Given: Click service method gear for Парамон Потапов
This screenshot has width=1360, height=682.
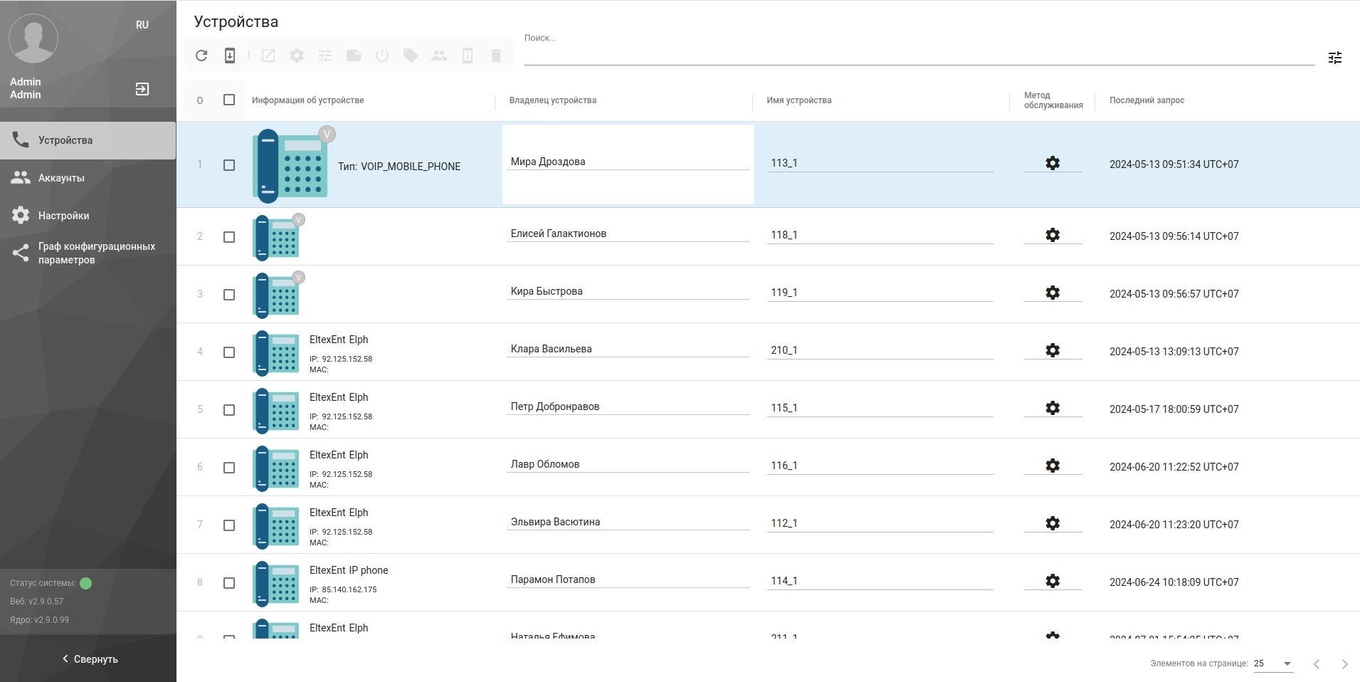Looking at the screenshot, I should tap(1053, 581).
